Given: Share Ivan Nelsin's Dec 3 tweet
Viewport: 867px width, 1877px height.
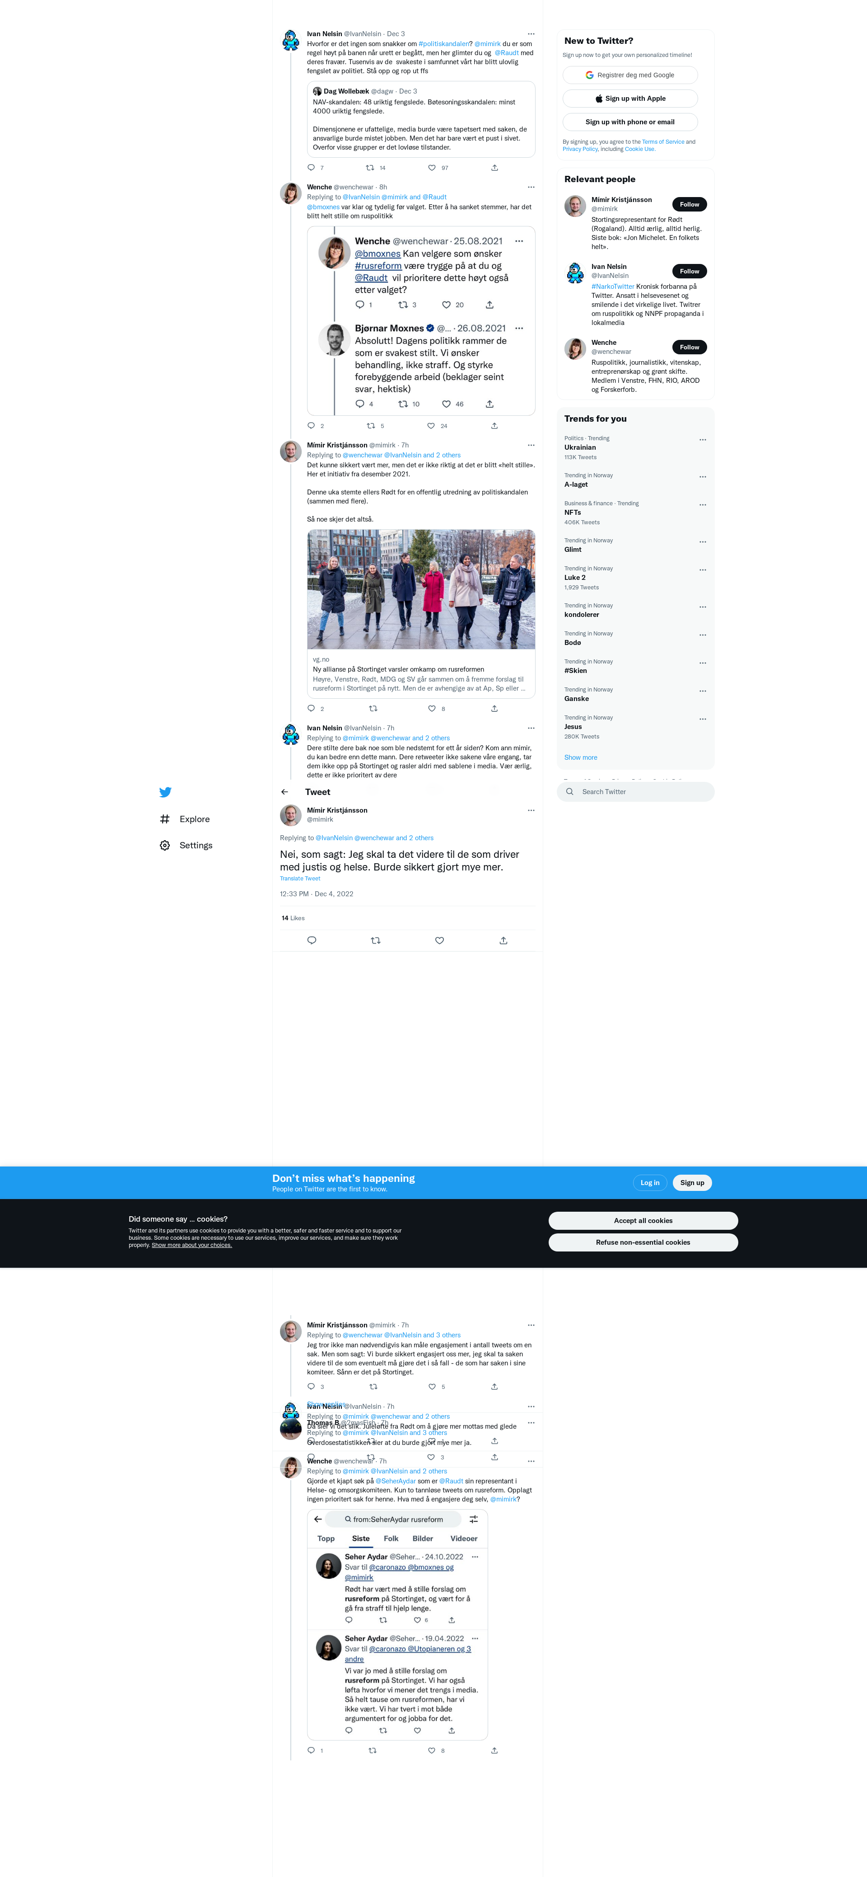Looking at the screenshot, I should point(494,168).
